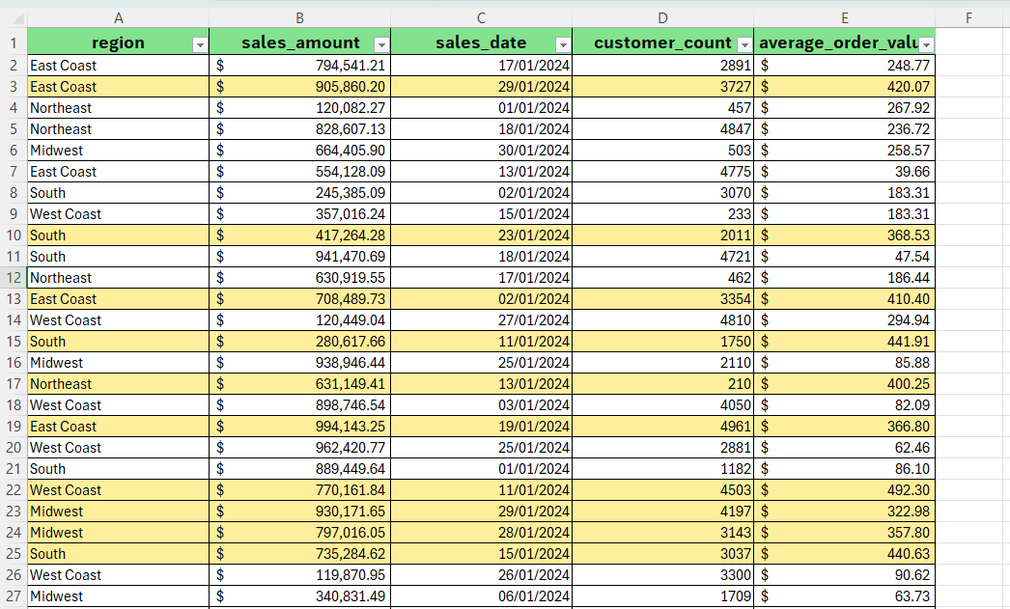Select the date cell 06/01/2024
The width and height of the screenshot is (1010, 609).
click(481, 596)
